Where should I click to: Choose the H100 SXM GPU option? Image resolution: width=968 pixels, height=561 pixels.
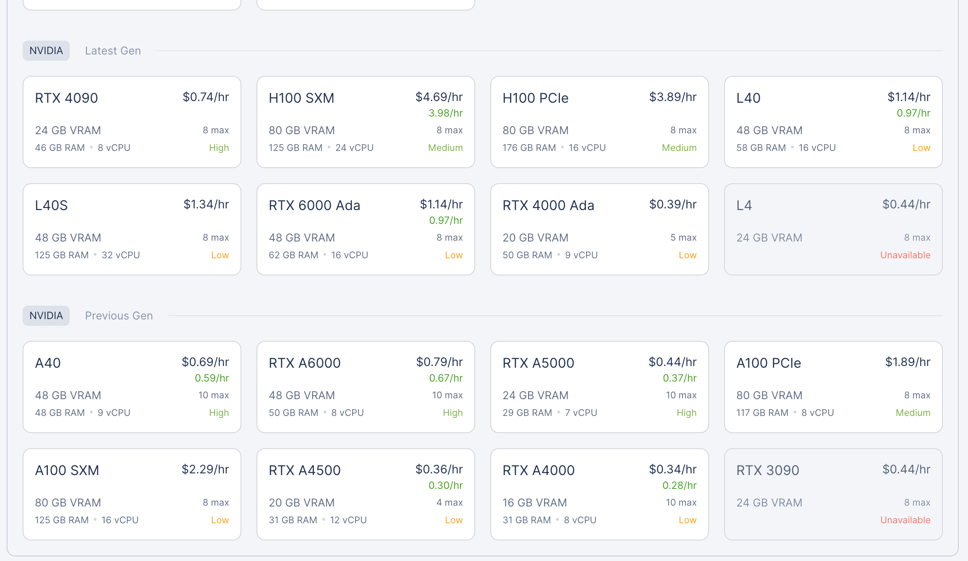365,122
